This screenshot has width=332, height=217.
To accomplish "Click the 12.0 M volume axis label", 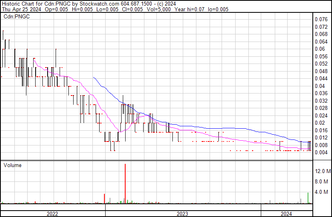I will [x=322, y=171].
